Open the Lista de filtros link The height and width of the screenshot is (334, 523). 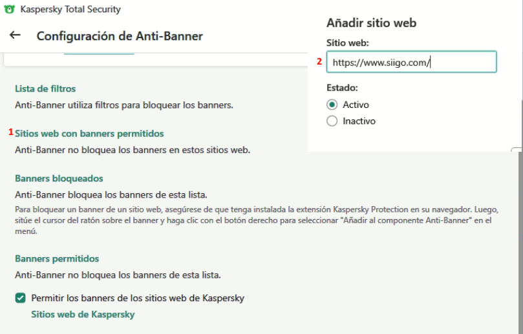coord(45,89)
